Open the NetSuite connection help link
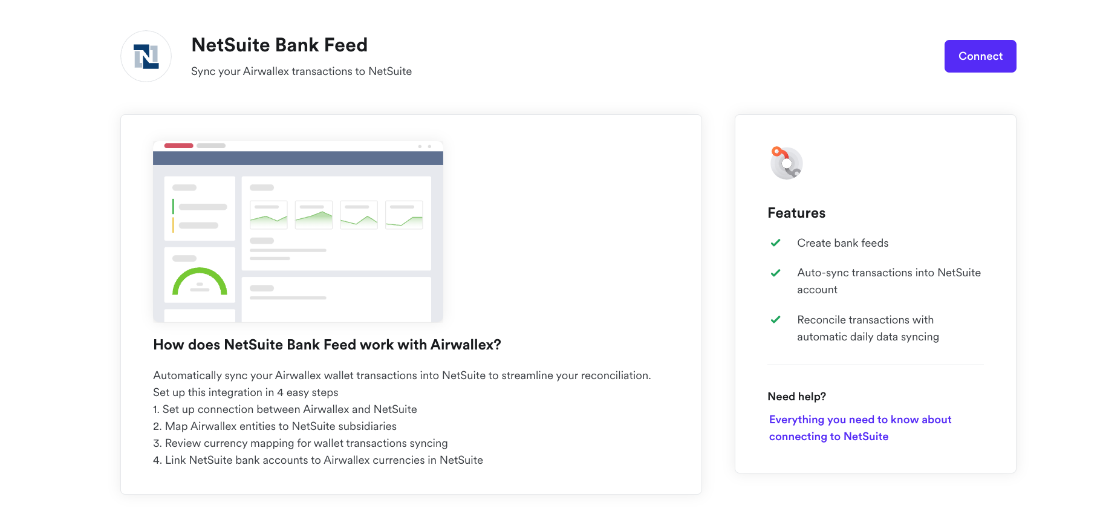Screen dimensions: 1103x520 (859, 428)
